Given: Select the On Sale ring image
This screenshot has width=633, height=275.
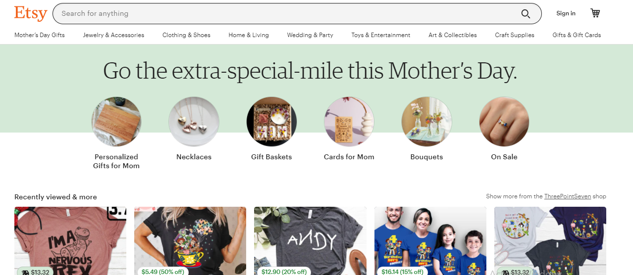Looking at the screenshot, I should (504, 122).
